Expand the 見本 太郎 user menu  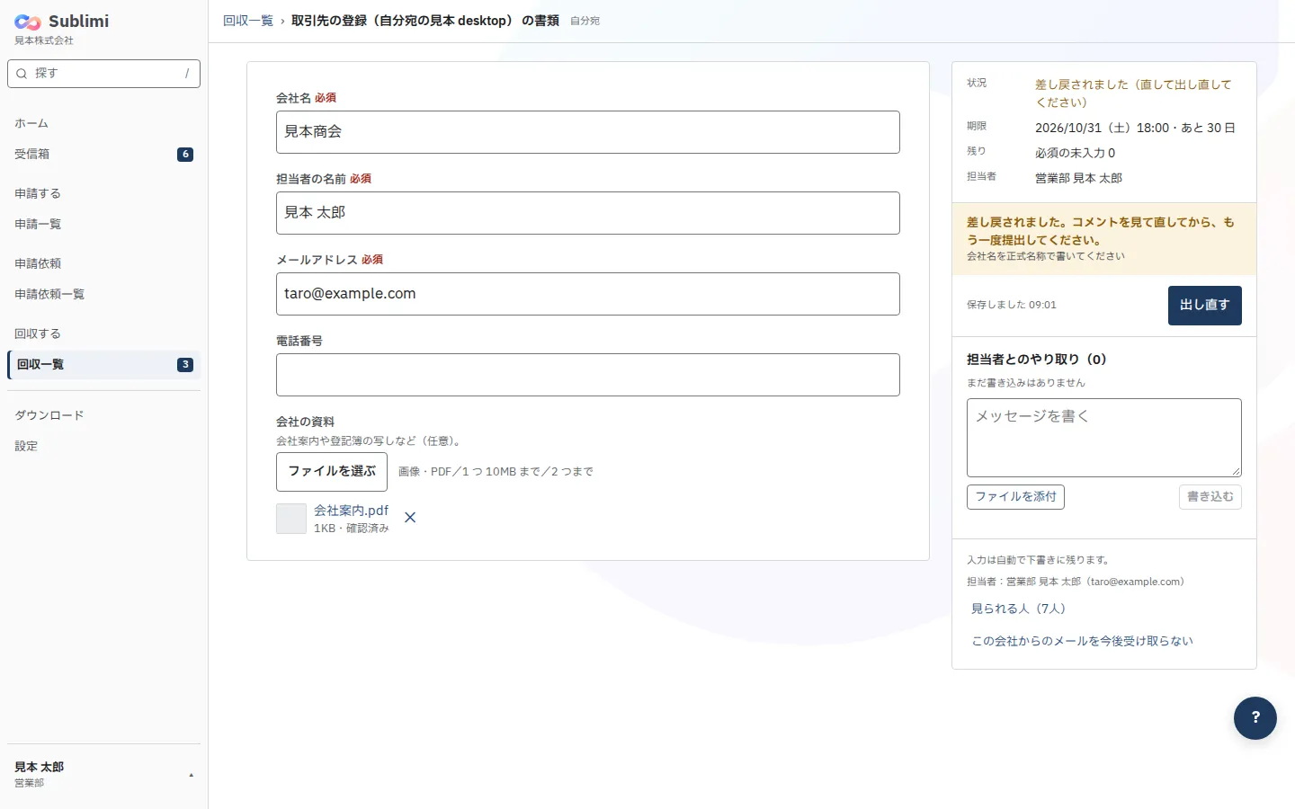click(103, 774)
